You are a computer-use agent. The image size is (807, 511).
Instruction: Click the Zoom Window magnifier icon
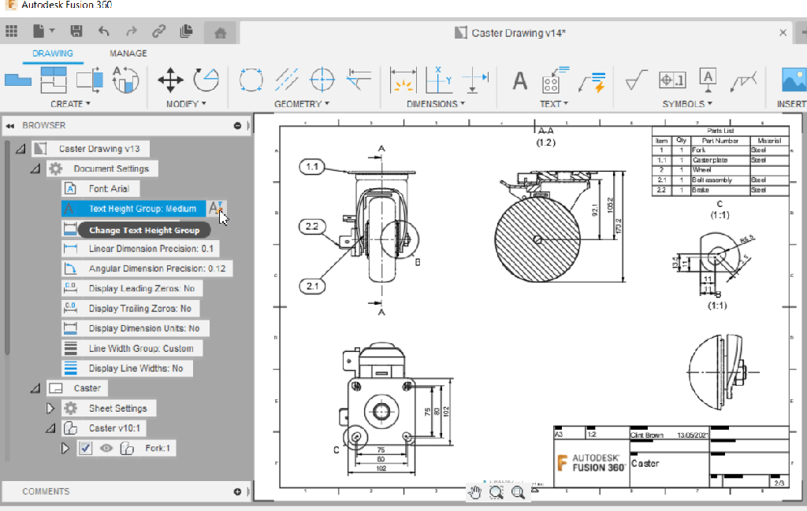(x=496, y=492)
